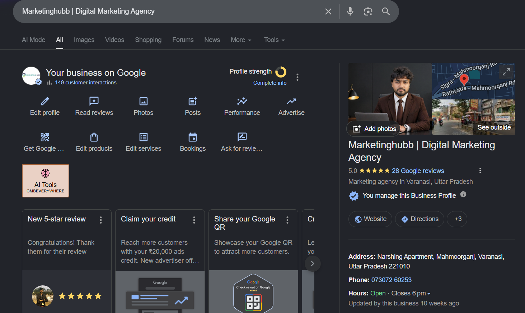Image resolution: width=525 pixels, height=313 pixels.
Task: Call phone number 073072 60253
Action: click(x=391, y=280)
